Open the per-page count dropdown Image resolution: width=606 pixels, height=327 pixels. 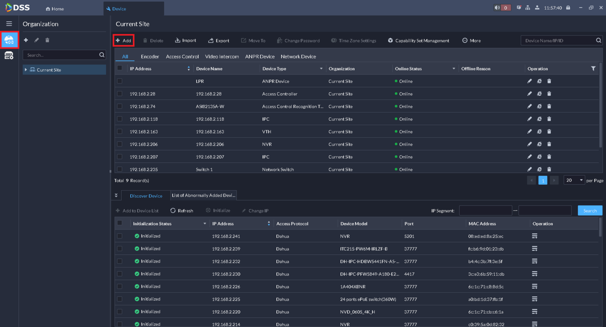click(x=574, y=181)
